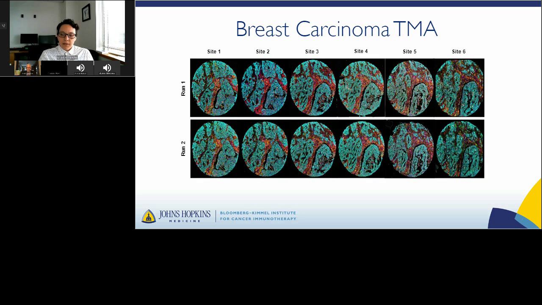Click the Elizabeth Engle name label
This screenshot has width=542, height=305.
(x=67, y=57)
